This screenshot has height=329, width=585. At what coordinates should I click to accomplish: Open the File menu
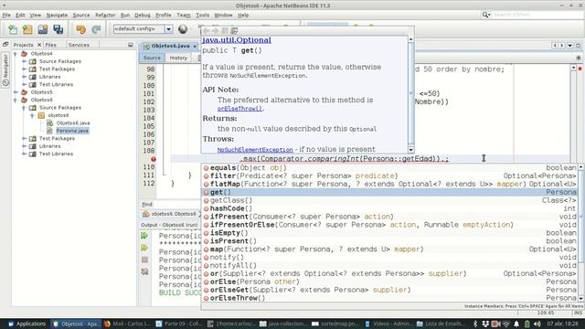tap(6, 15)
